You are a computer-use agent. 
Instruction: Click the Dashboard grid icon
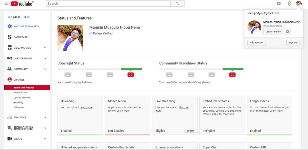click(10, 37)
